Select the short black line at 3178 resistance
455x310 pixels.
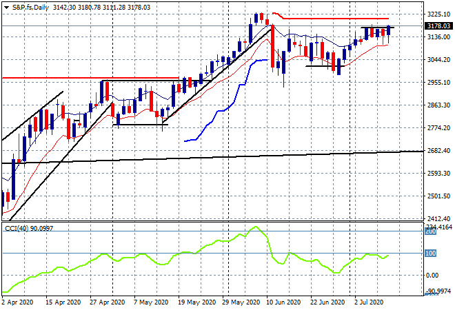377,28
